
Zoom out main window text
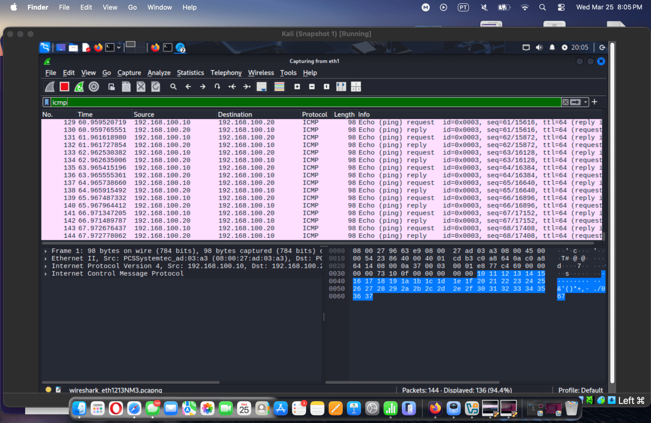point(312,87)
